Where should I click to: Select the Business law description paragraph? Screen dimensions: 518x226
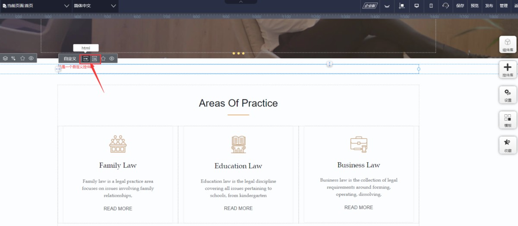pos(359,187)
